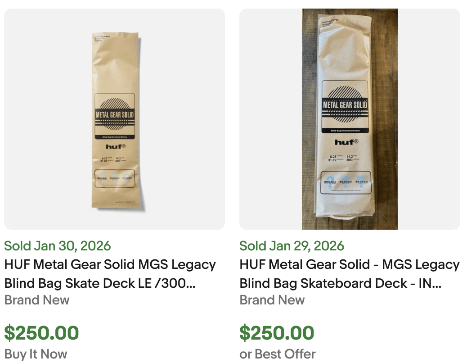Click "Brand New" under the Jan 30 listing
467x363 pixels.
click(x=37, y=300)
